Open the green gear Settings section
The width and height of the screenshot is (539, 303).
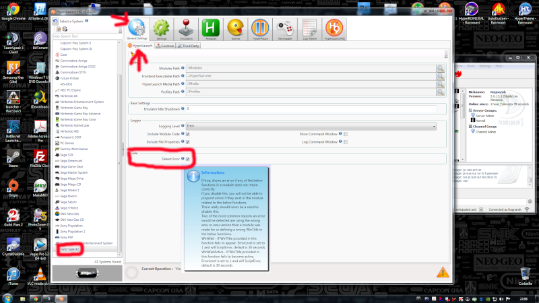coord(161,29)
